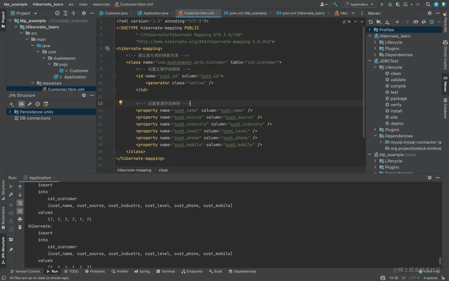Start the Application in debug mode
The width and height of the screenshot is (449, 281).
point(390,4)
